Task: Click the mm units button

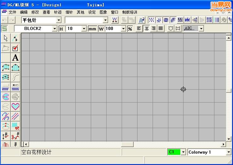Action: pos(92,29)
